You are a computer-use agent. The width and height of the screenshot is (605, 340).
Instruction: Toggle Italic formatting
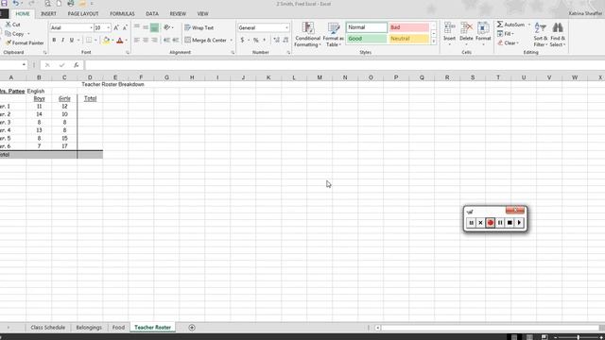(62, 40)
